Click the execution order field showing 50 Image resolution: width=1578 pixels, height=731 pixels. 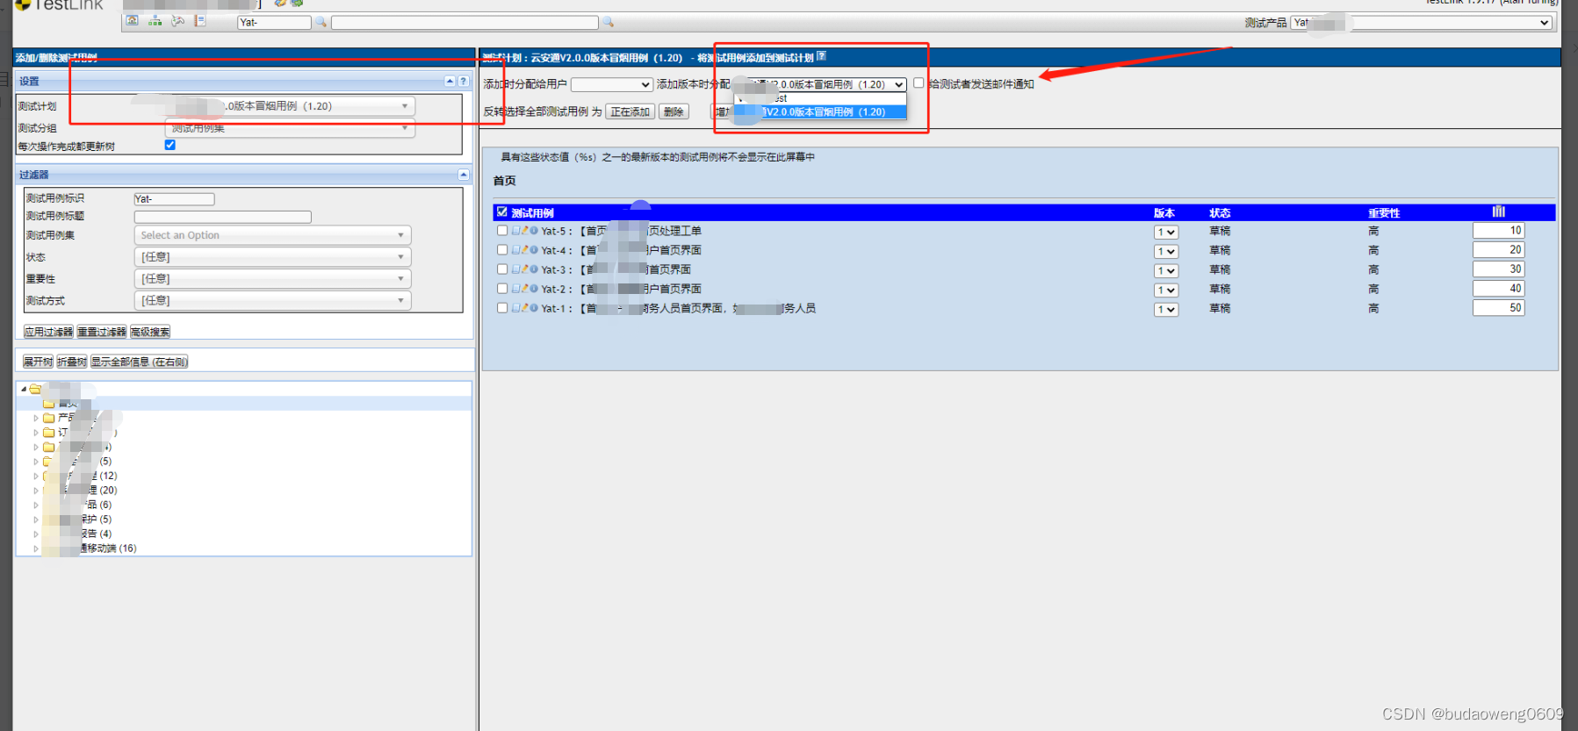point(1498,308)
